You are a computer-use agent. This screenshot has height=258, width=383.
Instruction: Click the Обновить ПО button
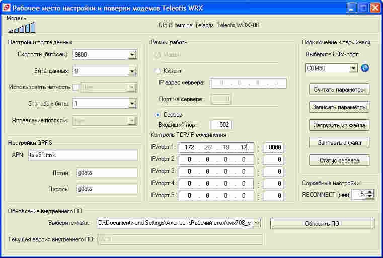point(322,224)
